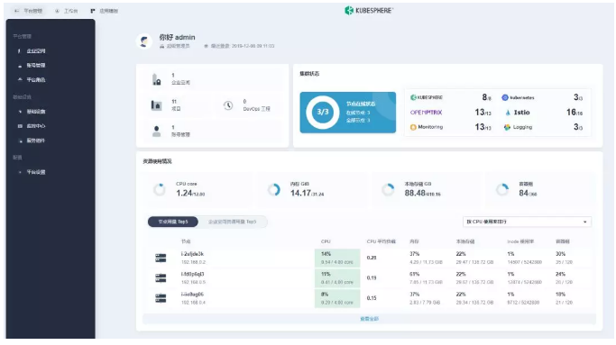The height and width of the screenshot is (345, 616).
Task: Click the server icon for node i-2sfjde3k
Action: 161,258
